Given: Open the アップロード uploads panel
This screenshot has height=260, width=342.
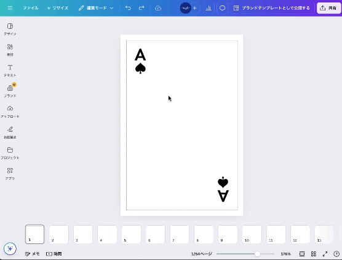Looking at the screenshot, I should pos(10,112).
